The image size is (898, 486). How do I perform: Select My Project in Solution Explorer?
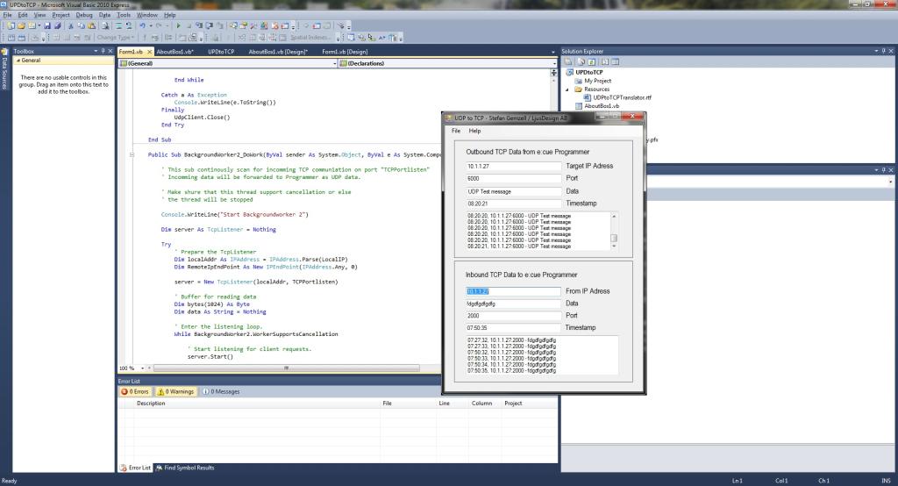coord(597,81)
